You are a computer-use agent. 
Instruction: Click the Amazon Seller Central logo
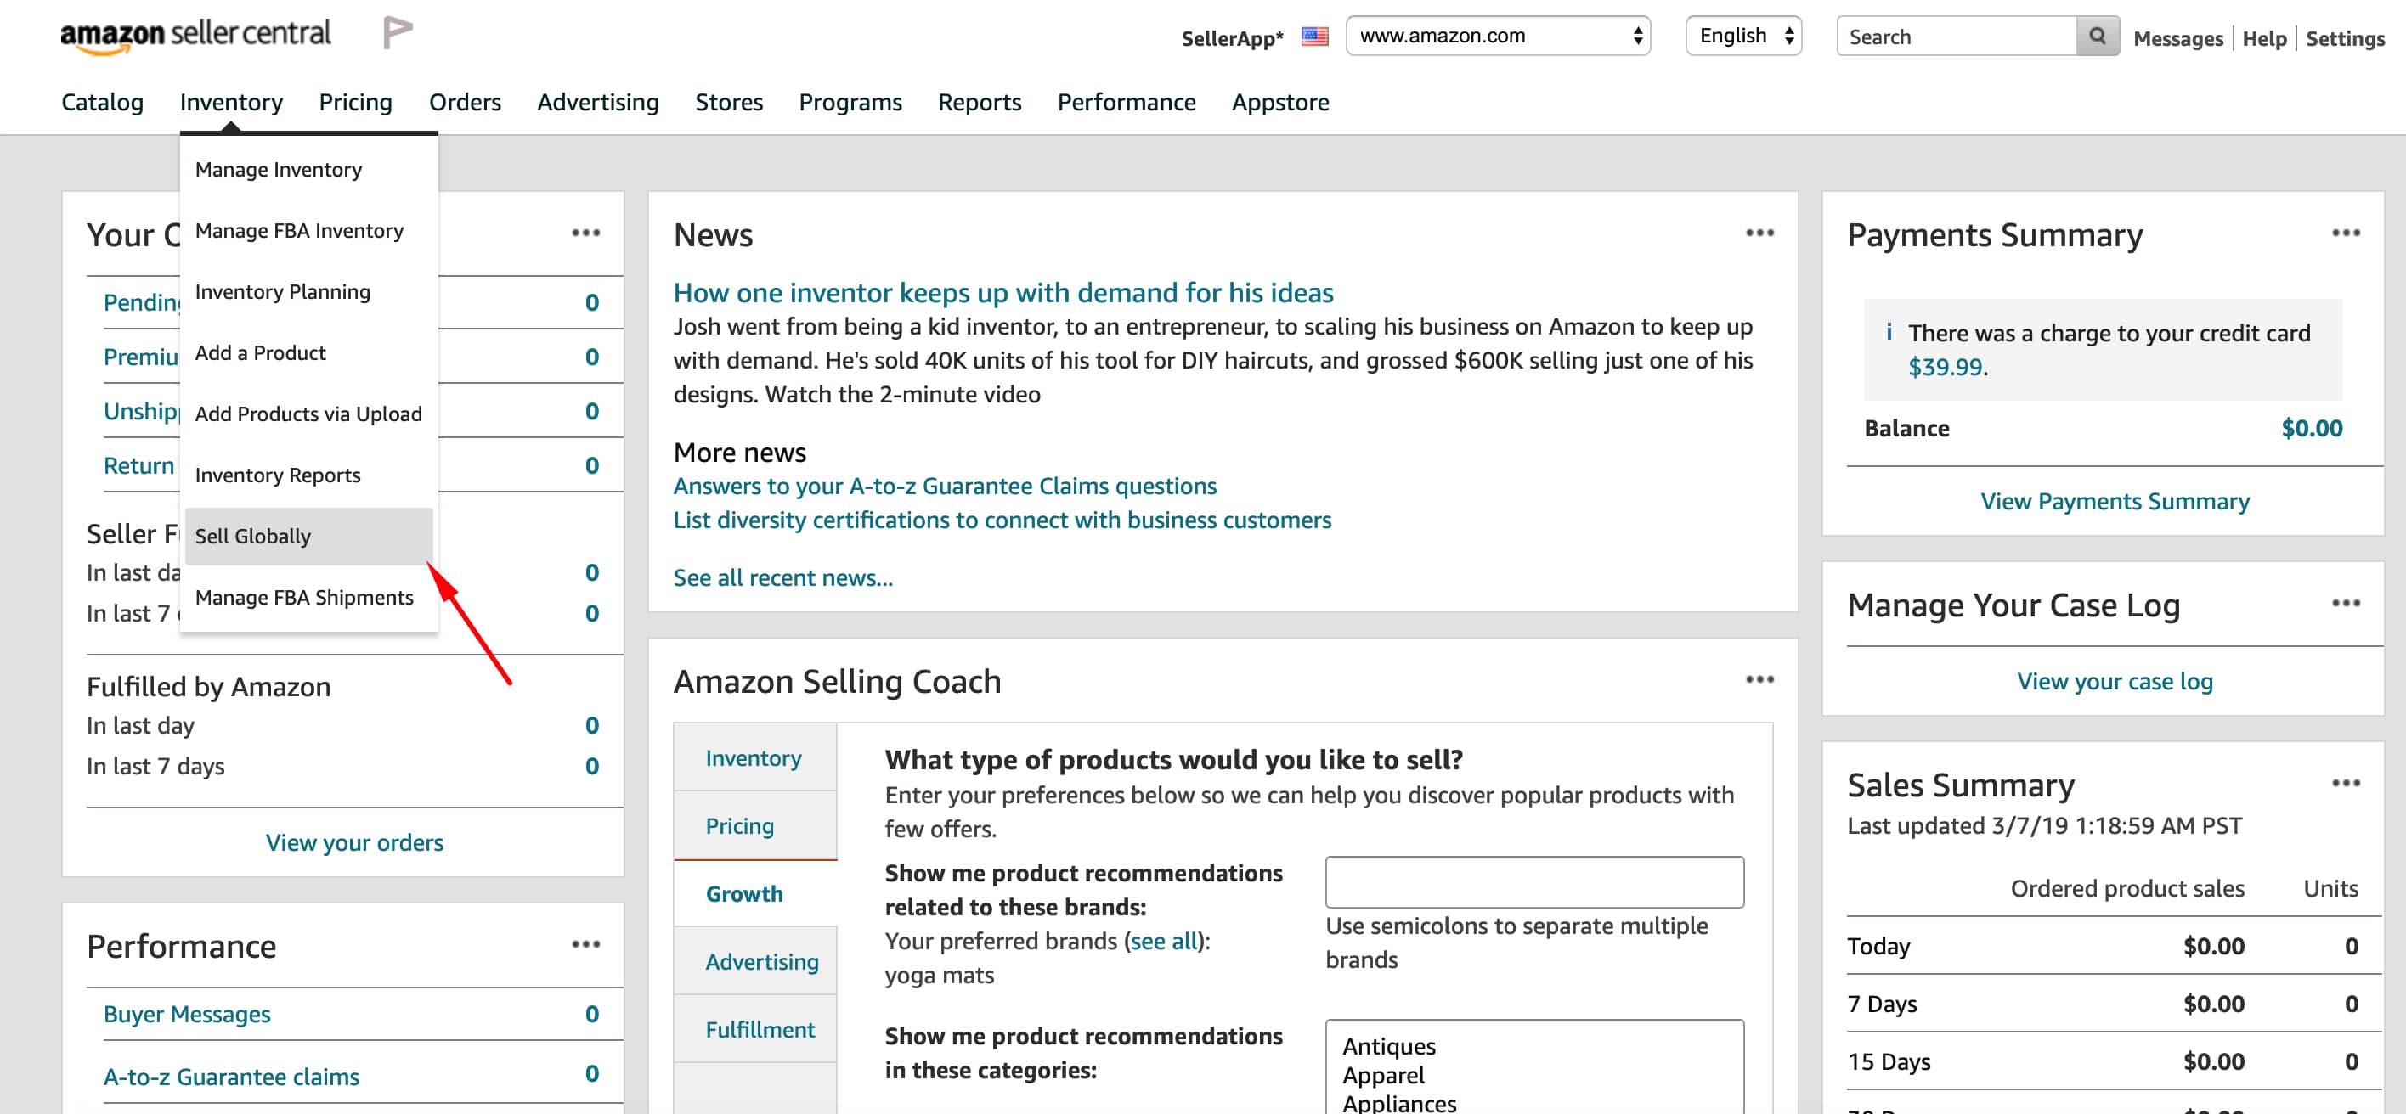click(x=195, y=34)
